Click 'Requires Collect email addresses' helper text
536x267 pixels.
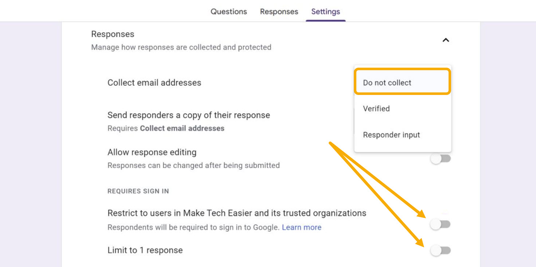(x=166, y=128)
